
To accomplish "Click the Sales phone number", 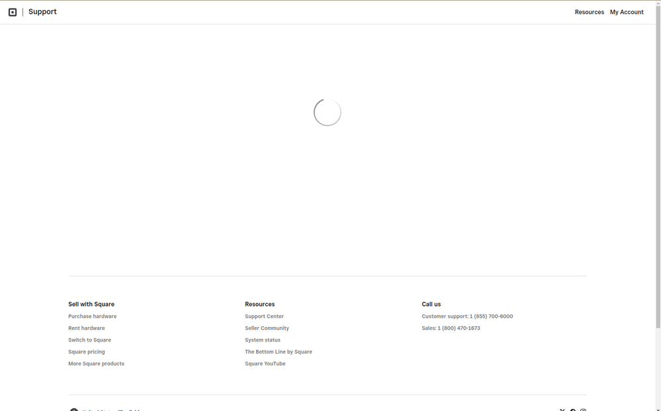I will pyautogui.click(x=459, y=328).
